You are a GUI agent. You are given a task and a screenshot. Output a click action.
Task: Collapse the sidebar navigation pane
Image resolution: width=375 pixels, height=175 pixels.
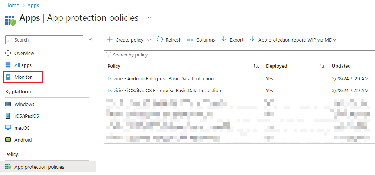point(90,40)
